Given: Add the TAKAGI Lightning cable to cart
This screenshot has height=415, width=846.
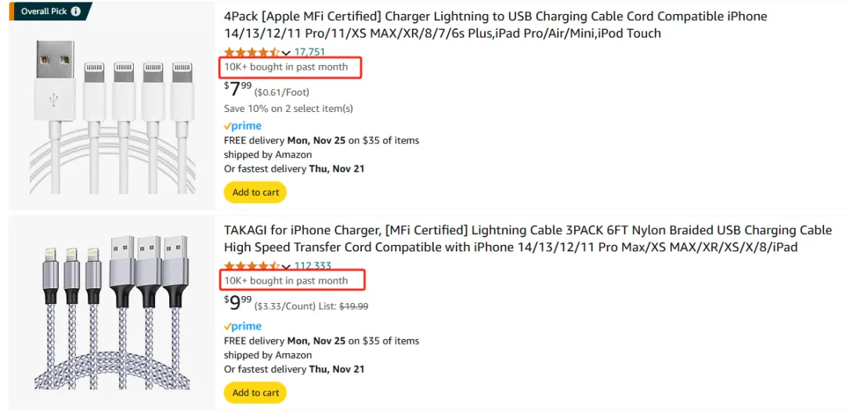Looking at the screenshot, I should coord(255,393).
